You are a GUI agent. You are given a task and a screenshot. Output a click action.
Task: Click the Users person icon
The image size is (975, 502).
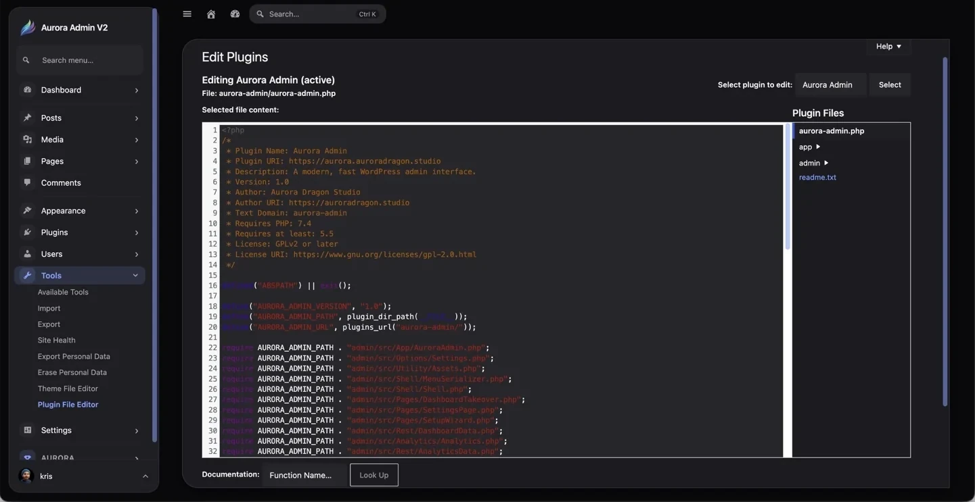point(27,253)
